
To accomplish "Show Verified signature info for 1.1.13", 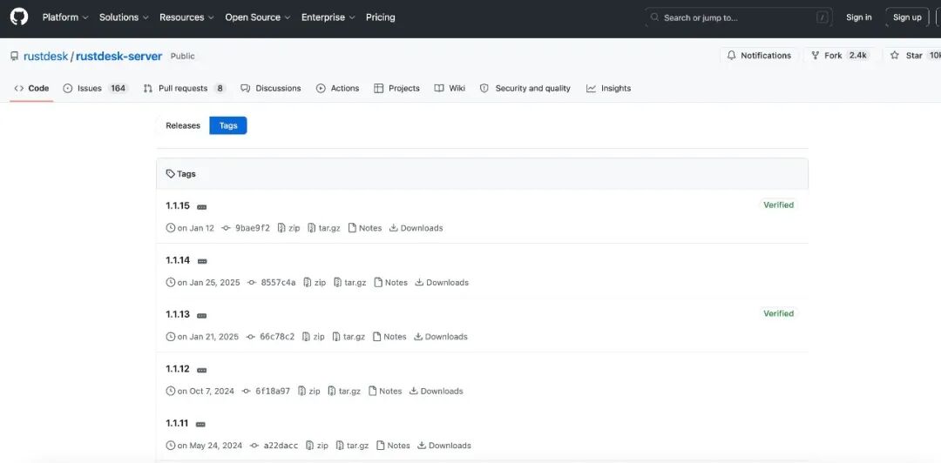I will click(x=778, y=313).
